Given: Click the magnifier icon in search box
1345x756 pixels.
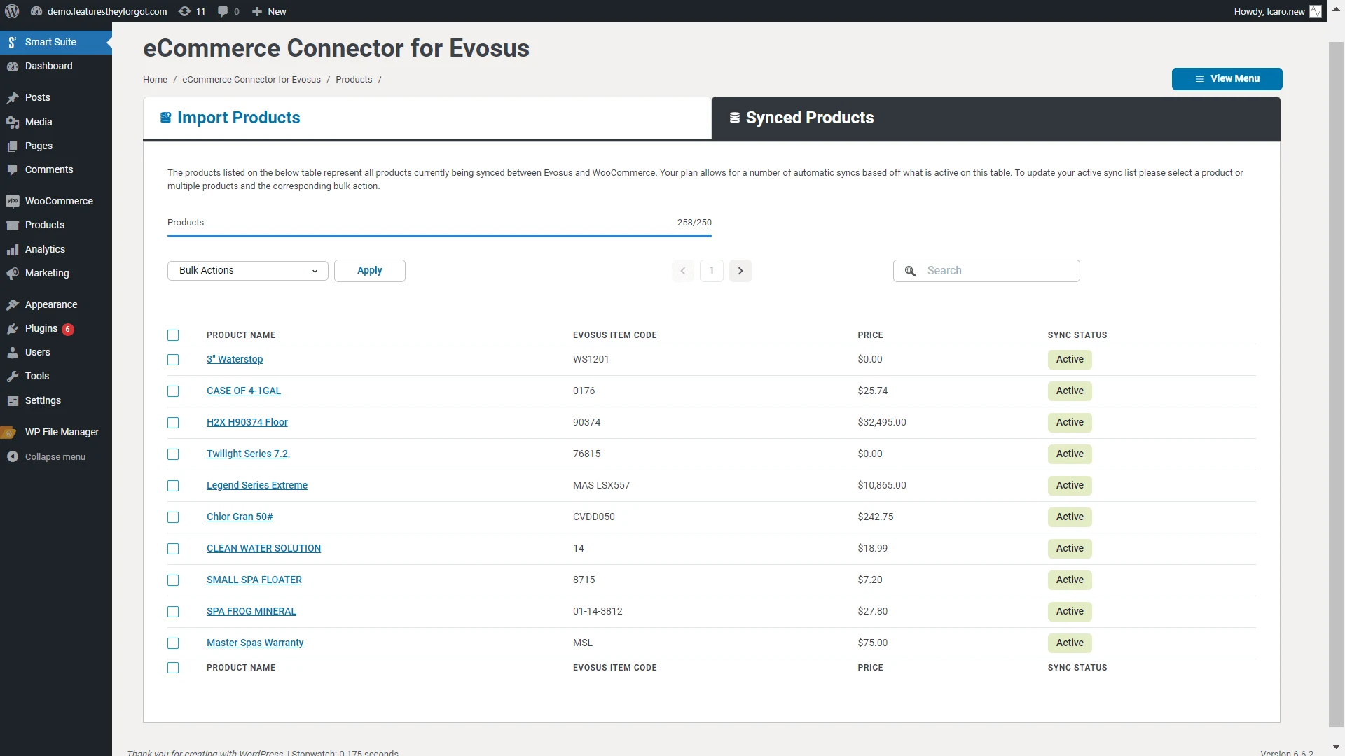Looking at the screenshot, I should [910, 271].
